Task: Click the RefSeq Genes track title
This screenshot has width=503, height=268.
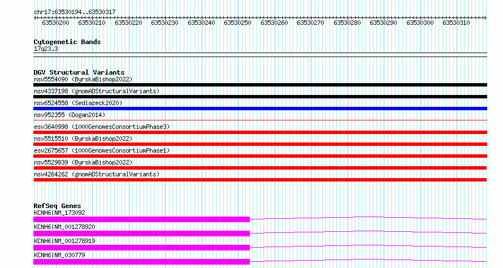Action: point(57,206)
